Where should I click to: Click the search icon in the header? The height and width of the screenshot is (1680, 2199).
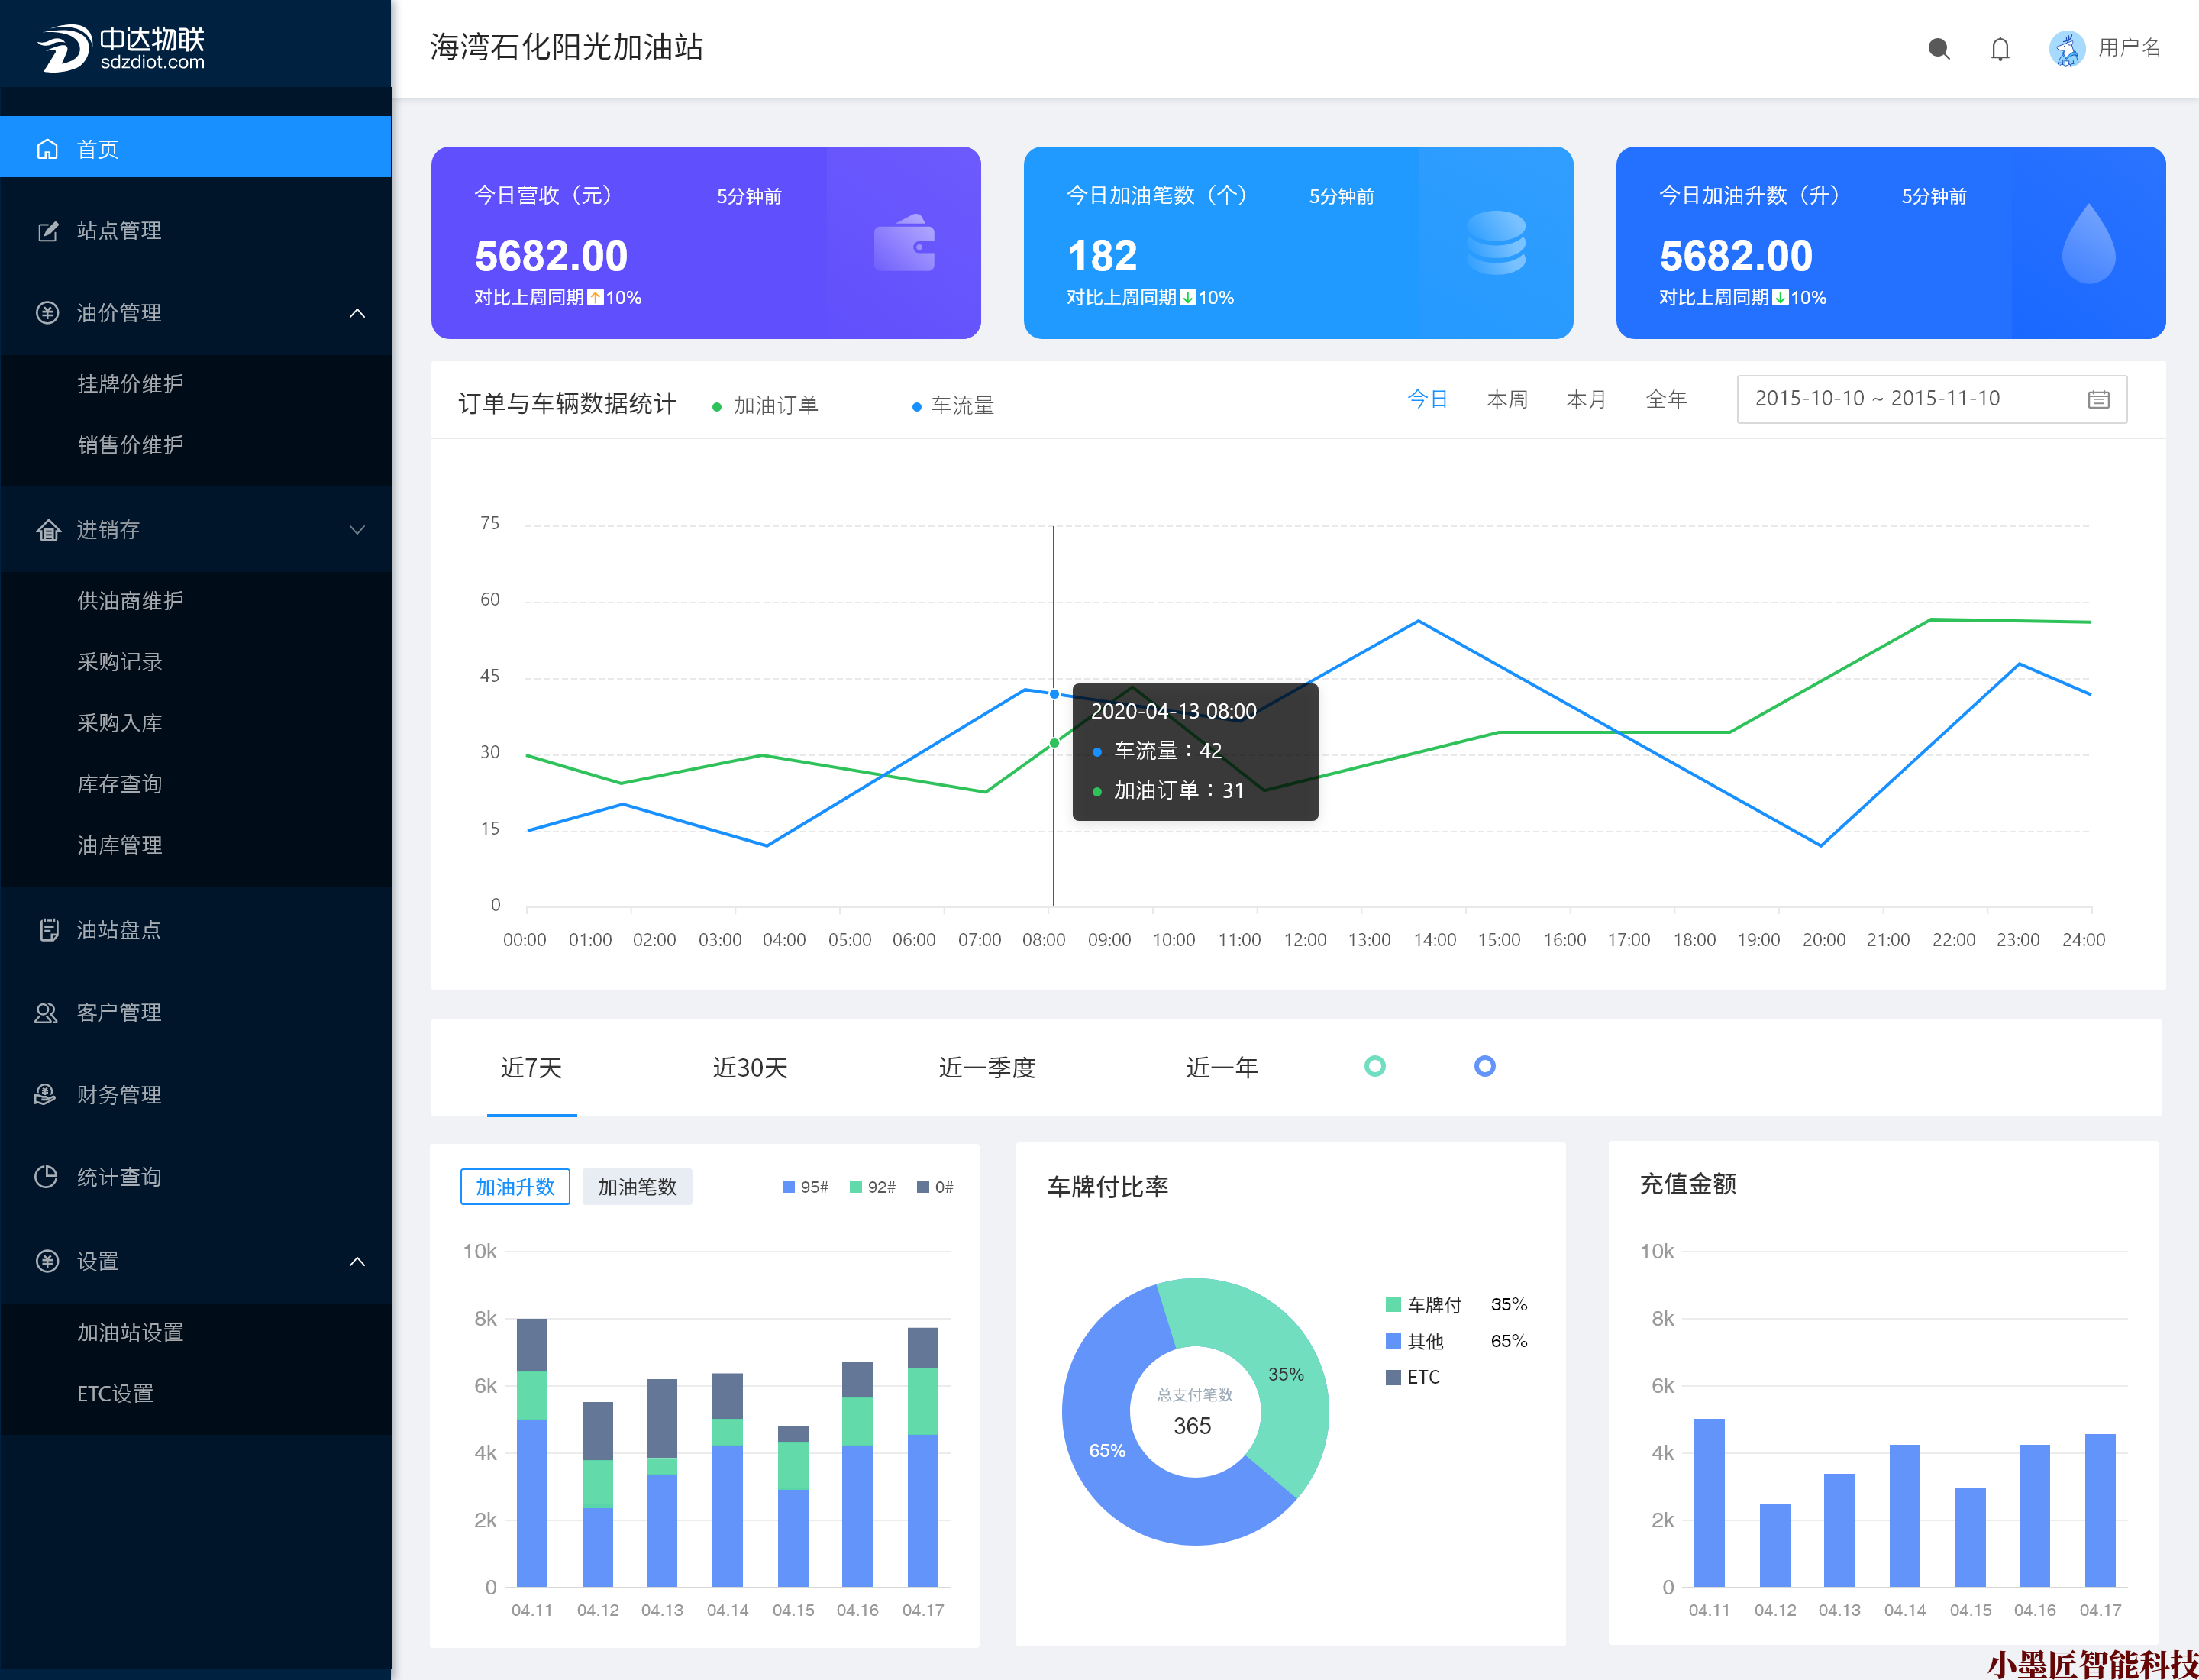1938,48
